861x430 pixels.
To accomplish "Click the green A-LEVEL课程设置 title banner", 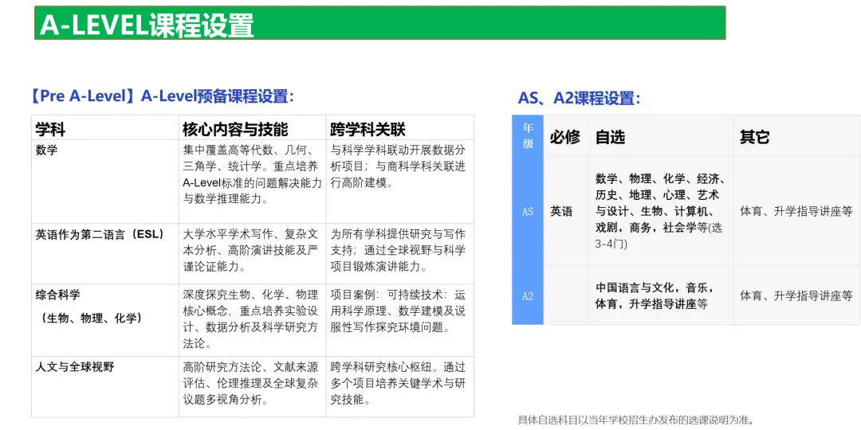I will pyautogui.click(x=379, y=23).
